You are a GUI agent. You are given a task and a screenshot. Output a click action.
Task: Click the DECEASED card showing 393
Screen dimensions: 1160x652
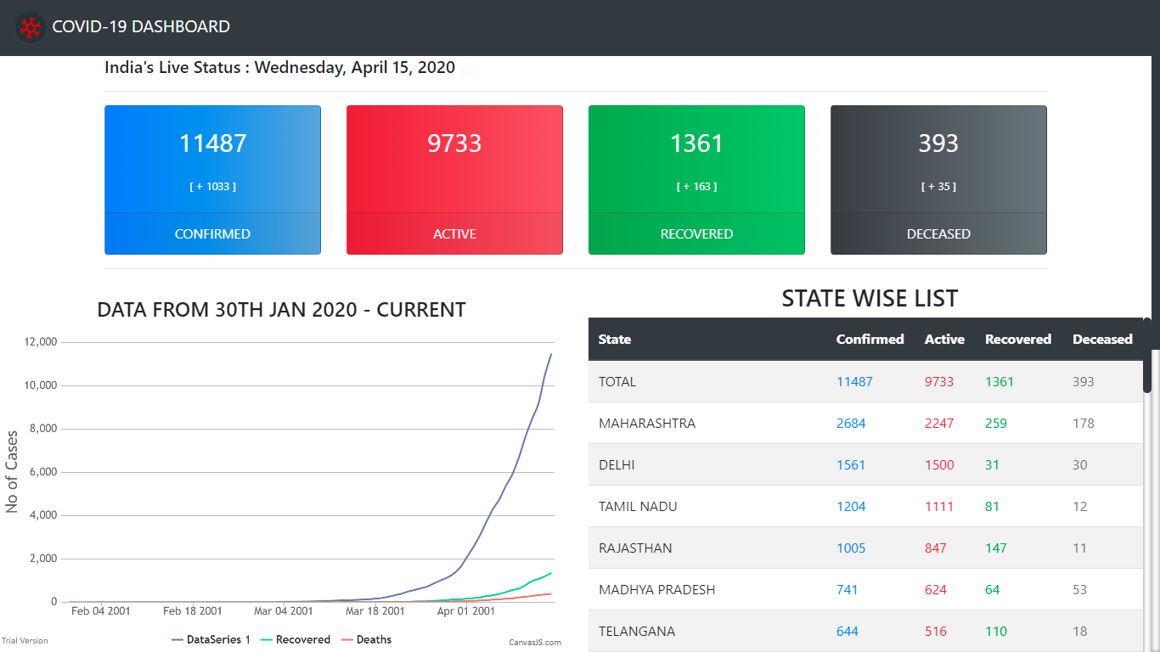tap(938, 180)
